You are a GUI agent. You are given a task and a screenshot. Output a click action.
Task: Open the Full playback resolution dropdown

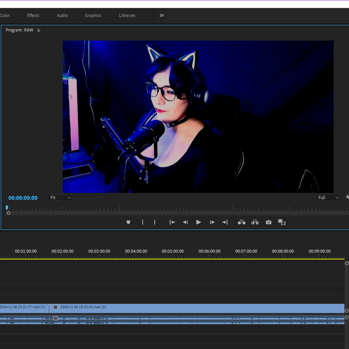(x=328, y=198)
